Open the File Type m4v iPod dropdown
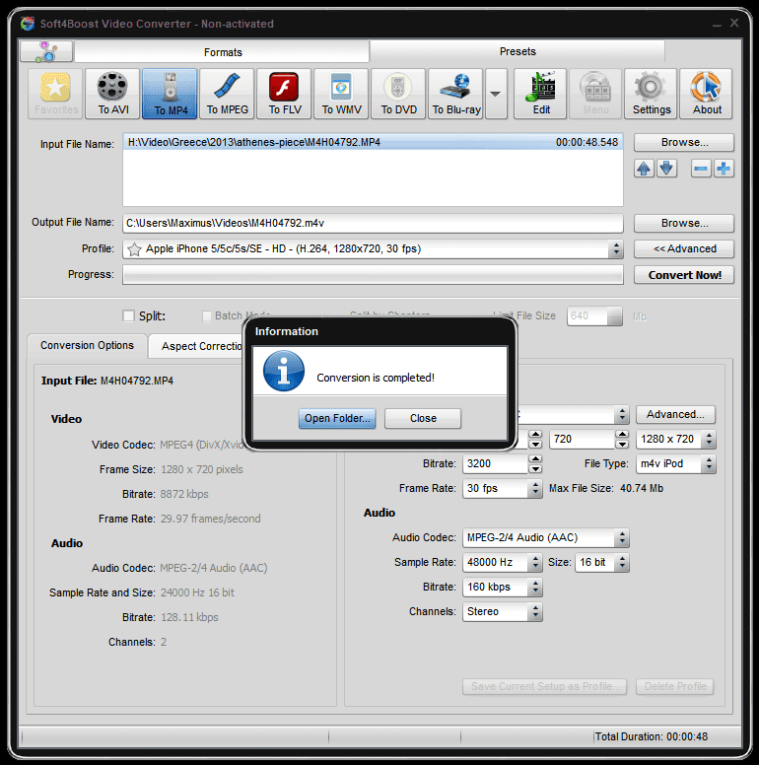Screen dimensions: 759x765 pyautogui.click(x=709, y=463)
